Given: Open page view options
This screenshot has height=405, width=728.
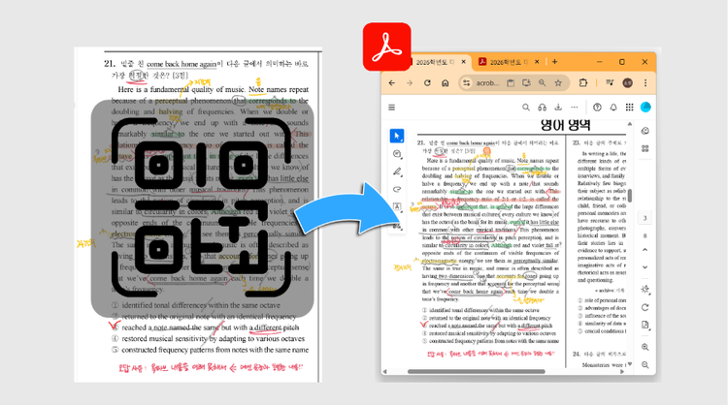Looking at the screenshot, I should pyautogui.click(x=645, y=326).
